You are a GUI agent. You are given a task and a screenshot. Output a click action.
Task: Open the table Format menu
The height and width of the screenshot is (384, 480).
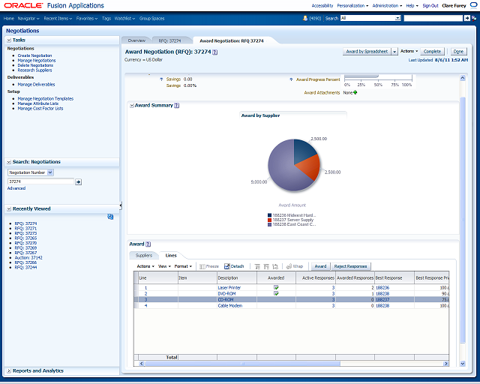(183, 266)
